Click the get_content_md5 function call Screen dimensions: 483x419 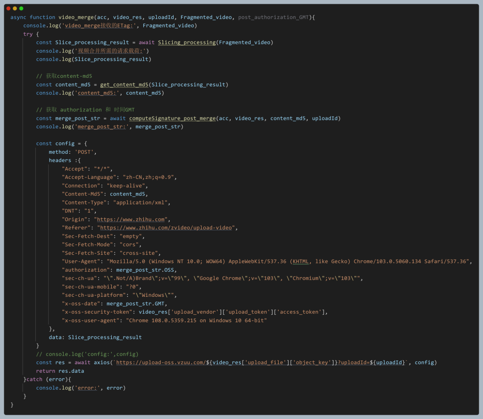tap(124, 84)
